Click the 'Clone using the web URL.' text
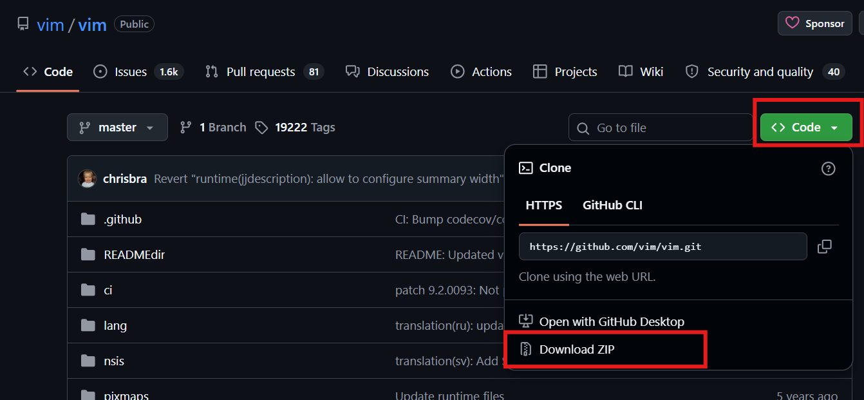This screenshot has height=400, width=864. click(x=587, y=277)
